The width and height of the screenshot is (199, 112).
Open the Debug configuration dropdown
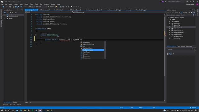tap(32, 7)
